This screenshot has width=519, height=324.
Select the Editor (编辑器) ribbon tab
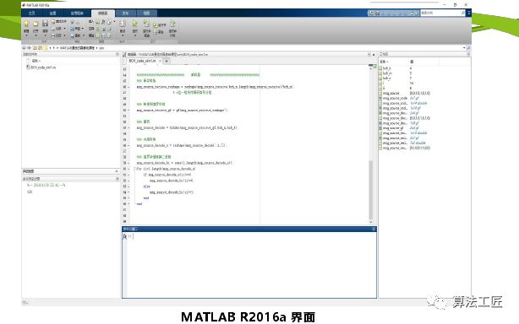103,13
